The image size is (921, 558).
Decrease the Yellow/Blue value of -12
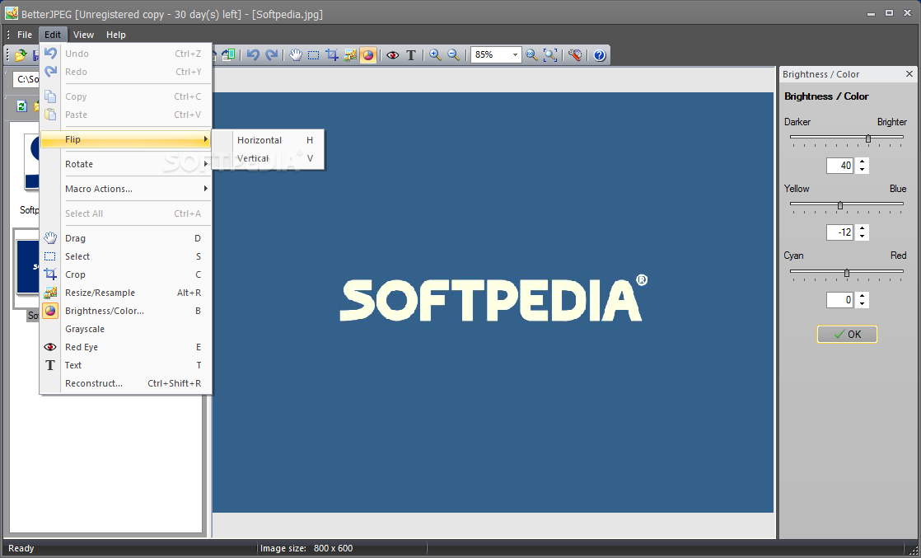point(862,237)
